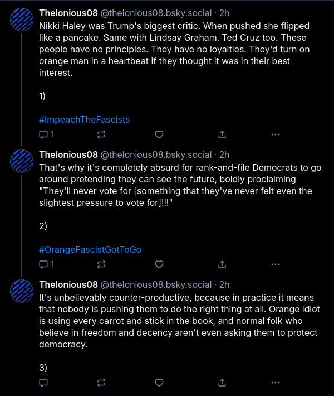Reply to the post numbered 2)
The height and width of the screenshot is (396, 334).
(47, 264)
